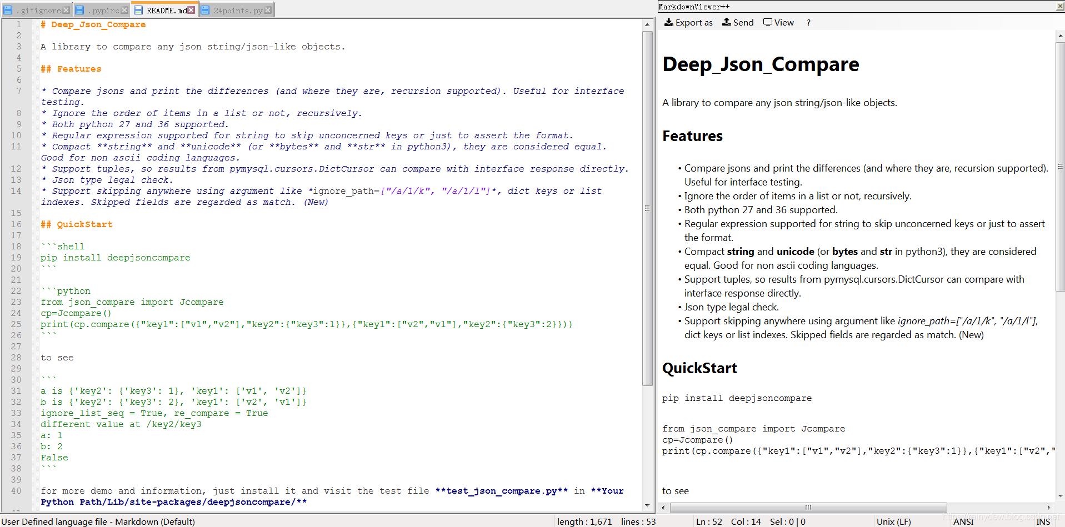The width and height of the screenshot is (1065, 527).
Task: Click the preview horizontal scroll-right arrow
Action: pyautogui.click(x=1049, y=508)
